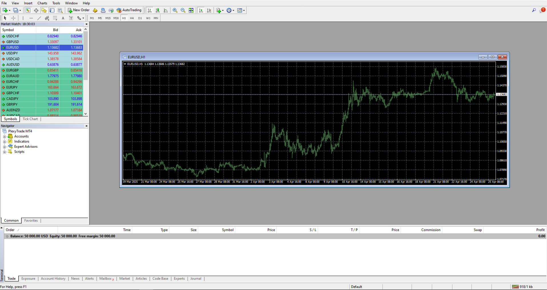Screen dimensions: 547x290
Task: Open the Profiles dropdown arrow
Action: click(x=20, y=10)
